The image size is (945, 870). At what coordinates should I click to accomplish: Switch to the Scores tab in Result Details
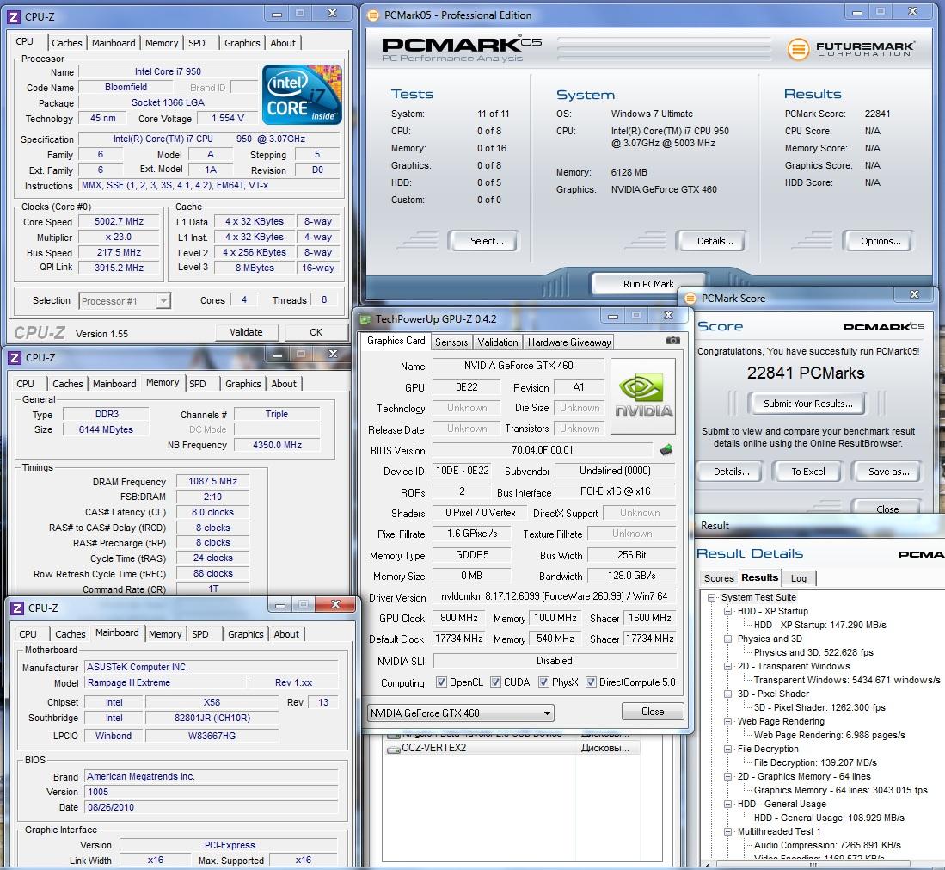[719, 578]
